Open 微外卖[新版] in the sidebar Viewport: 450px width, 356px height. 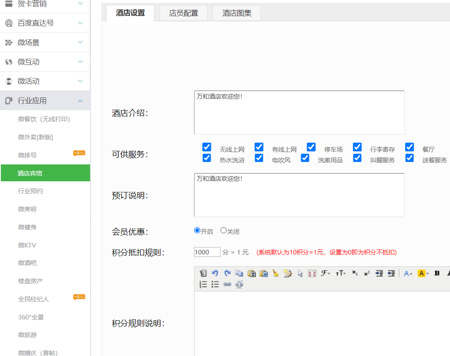[35, 137]
